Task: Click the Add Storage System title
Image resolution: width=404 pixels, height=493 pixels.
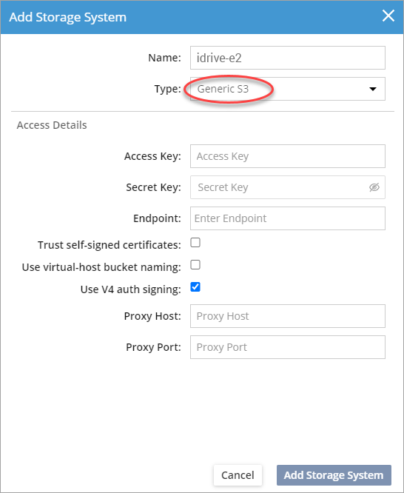Action: tap(67, 17)
